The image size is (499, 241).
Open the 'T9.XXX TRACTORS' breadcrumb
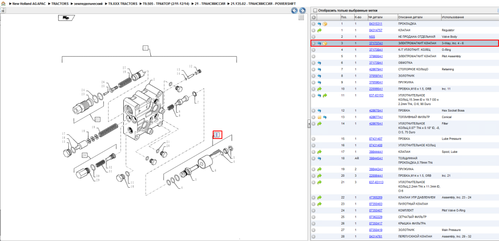(x=123, y=3)
